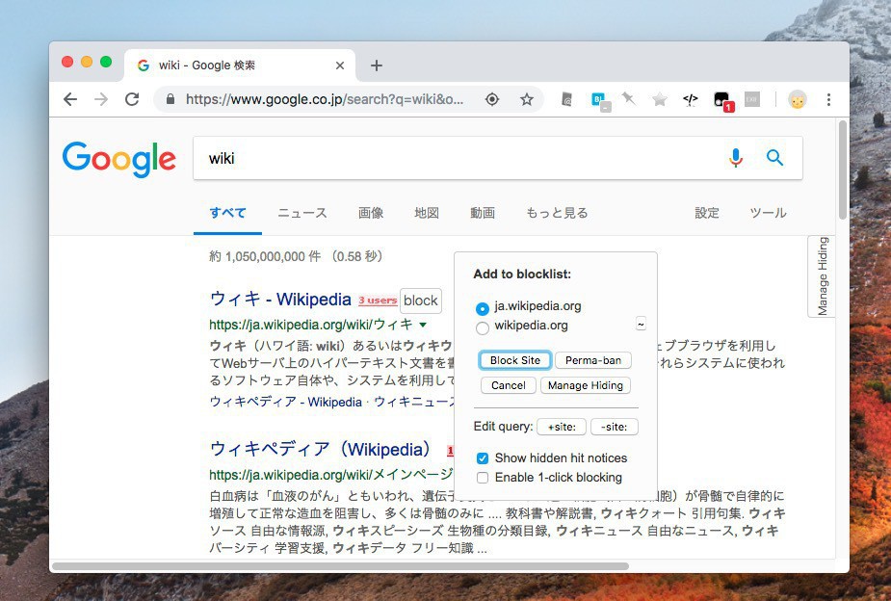Click the blue magnifier search icon
The width and height of the screenshot is (891, 601).
coord(774,157)
